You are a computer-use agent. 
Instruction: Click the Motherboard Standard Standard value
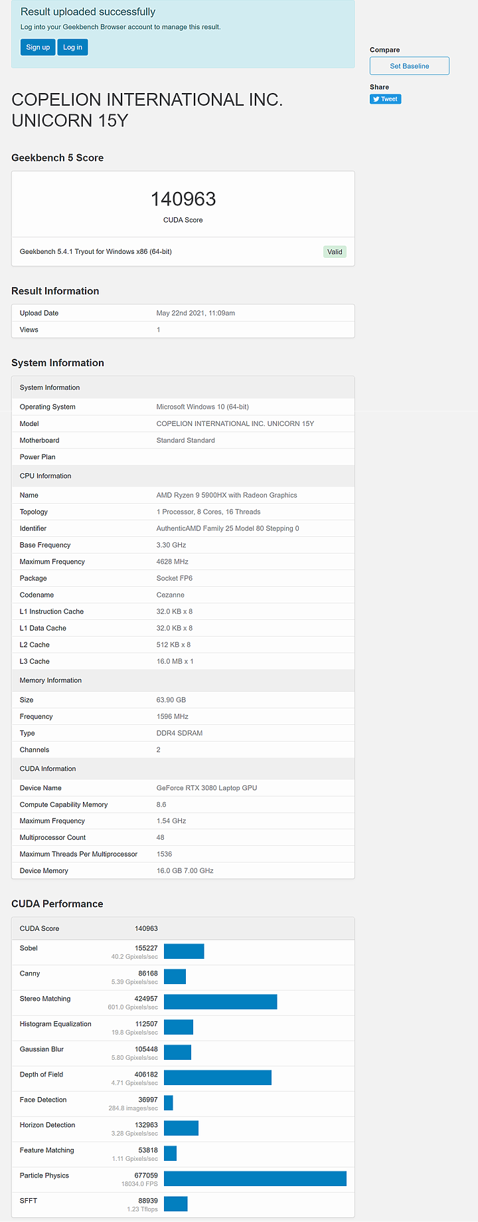[x=186, y=440]
